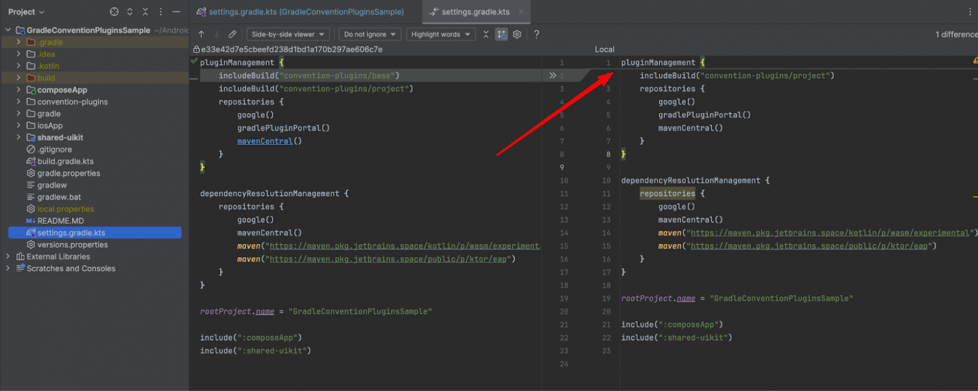The image size is (978, 391).
Task: Close the settings.gradle.kts diff tab
Action: (x=521, y=12)
